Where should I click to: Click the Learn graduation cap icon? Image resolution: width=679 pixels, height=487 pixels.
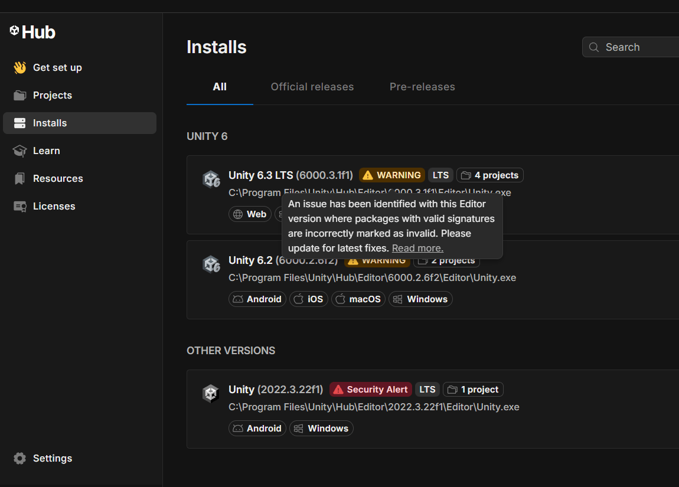click(20, 151)
